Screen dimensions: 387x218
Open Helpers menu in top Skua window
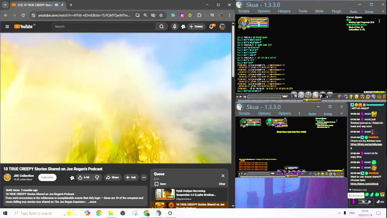coord(284,11)
